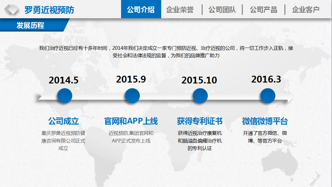The height and width of the screenshot is (187, 332).
Task: Select the 官网和APP上线 heading
Action: (x=131, y=121)
